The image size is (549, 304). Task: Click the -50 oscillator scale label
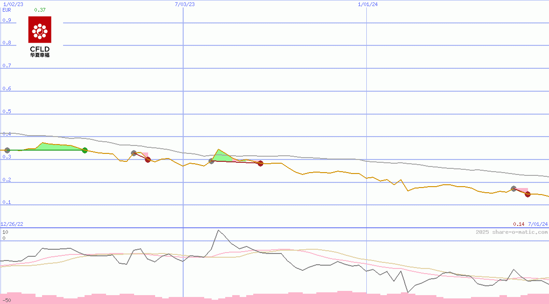click(x=7, y=300)
